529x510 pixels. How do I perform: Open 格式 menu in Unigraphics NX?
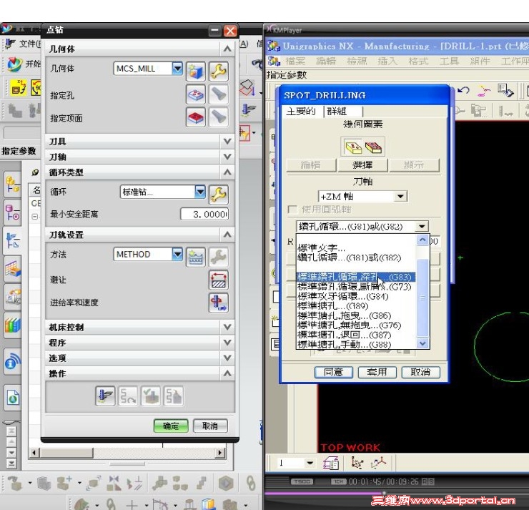(x=418, y=62)
